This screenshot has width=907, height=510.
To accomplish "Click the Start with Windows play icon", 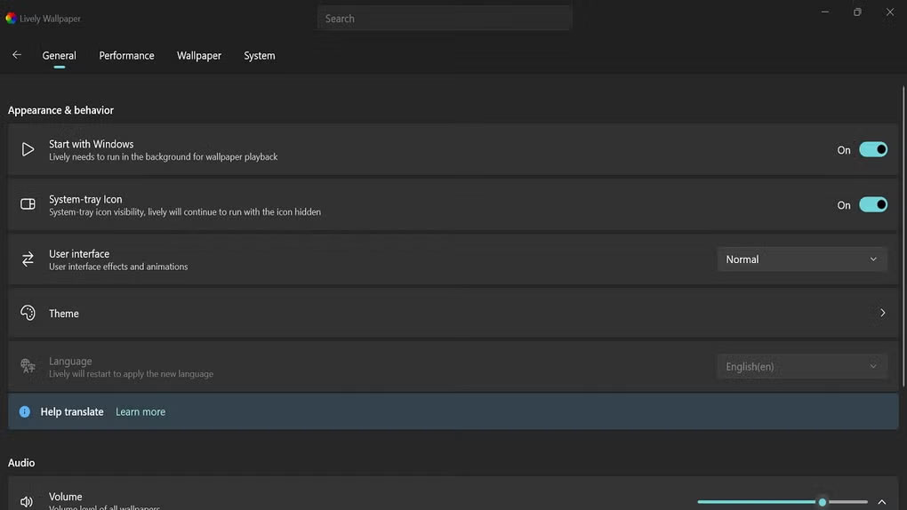I will coord(28,150).
